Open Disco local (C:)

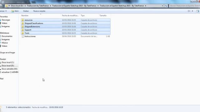(8, 63)
